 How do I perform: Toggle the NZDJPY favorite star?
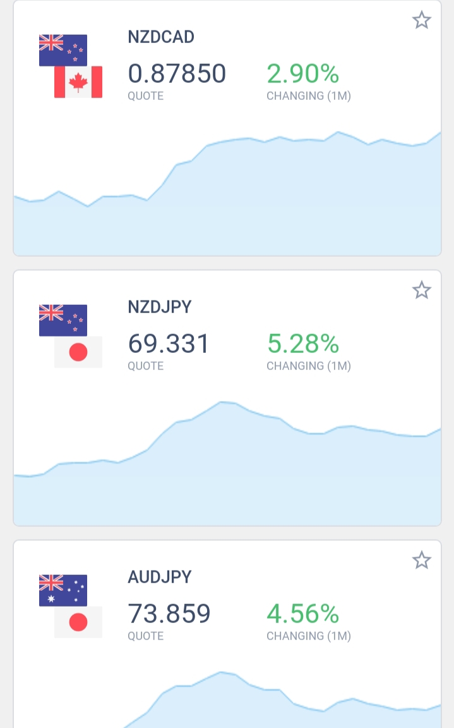coord(421,290)
